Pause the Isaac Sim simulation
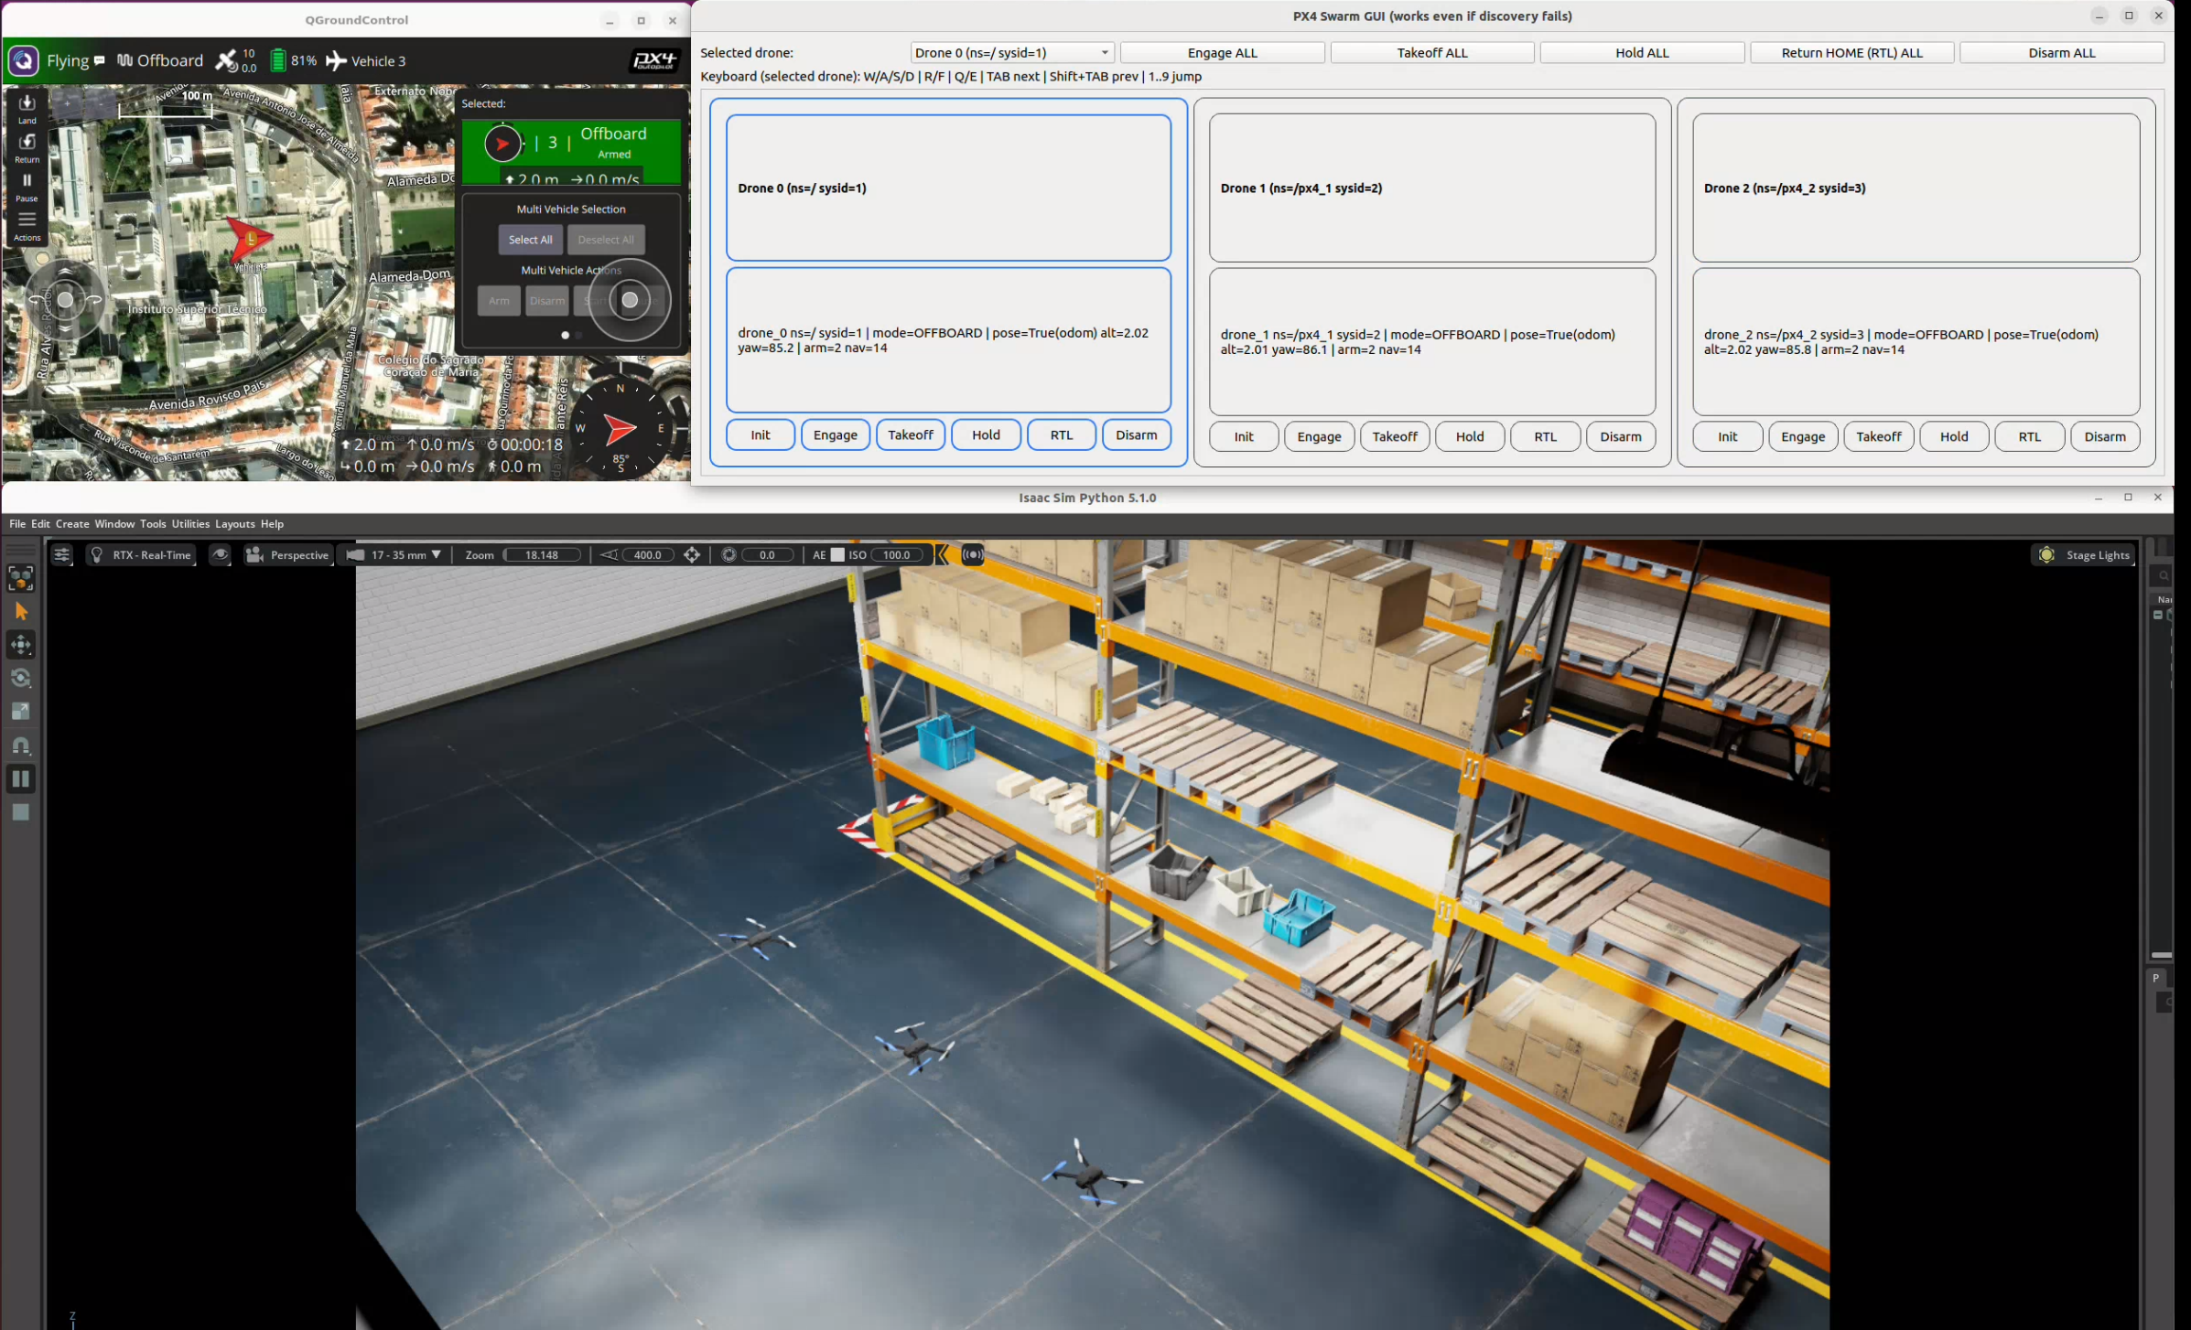This screenshot has width=2191, height=1330. (21, 778)
